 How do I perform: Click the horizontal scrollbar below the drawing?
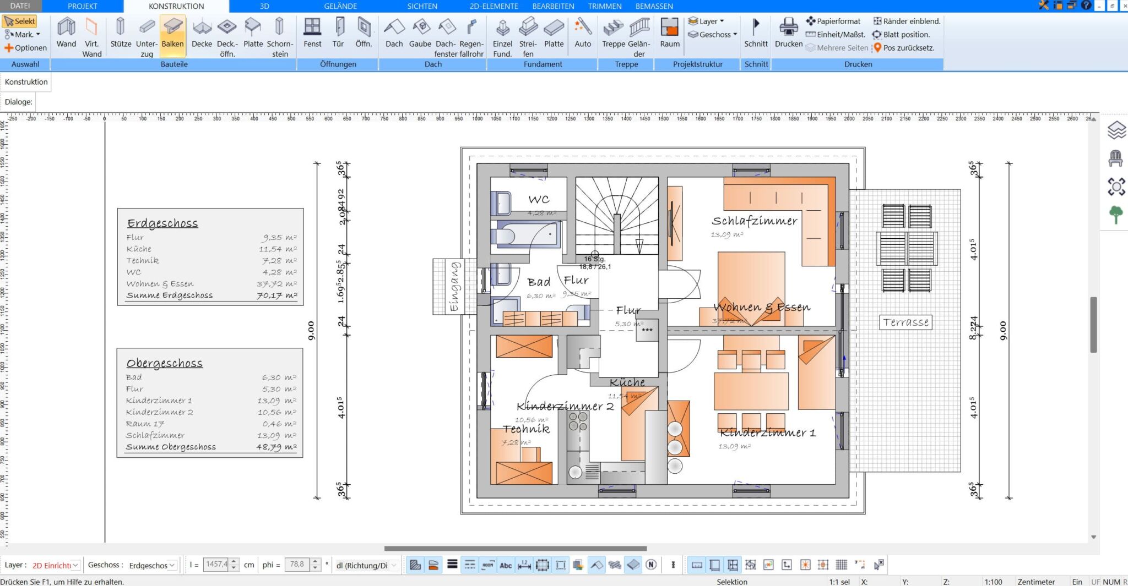pyautogui.click(x=515, y=548)
